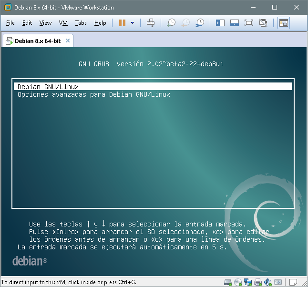Open the VM menu
The height and width of the screenshot is (287, 308).
click(63, 23)
